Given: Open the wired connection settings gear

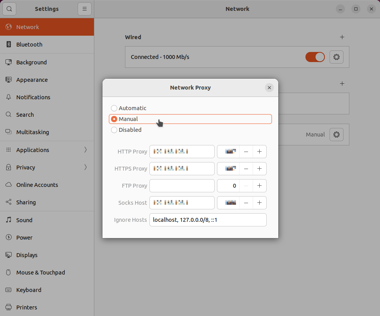Looking at the screenshot, I should [336, 57].
